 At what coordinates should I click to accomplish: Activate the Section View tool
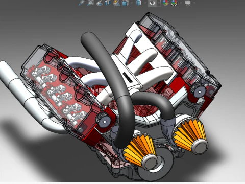click(108, 3)
